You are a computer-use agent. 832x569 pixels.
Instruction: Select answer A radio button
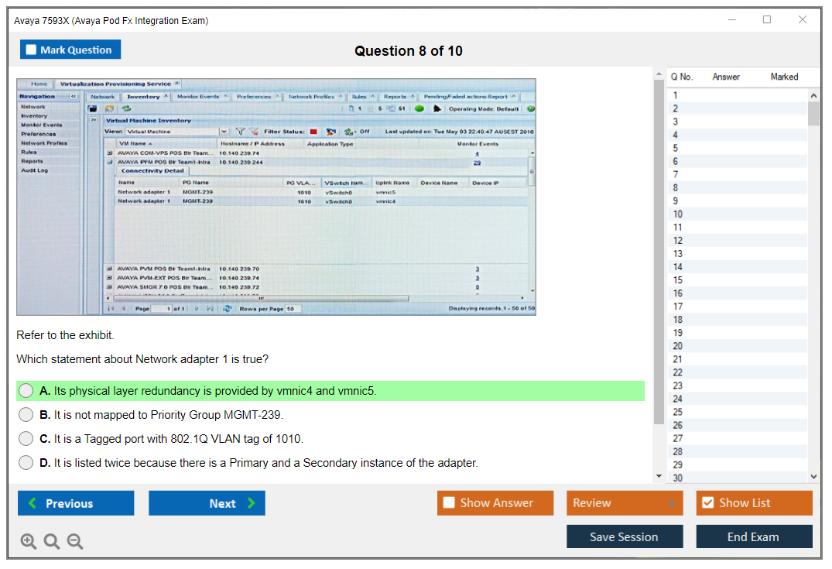(26, 391)
